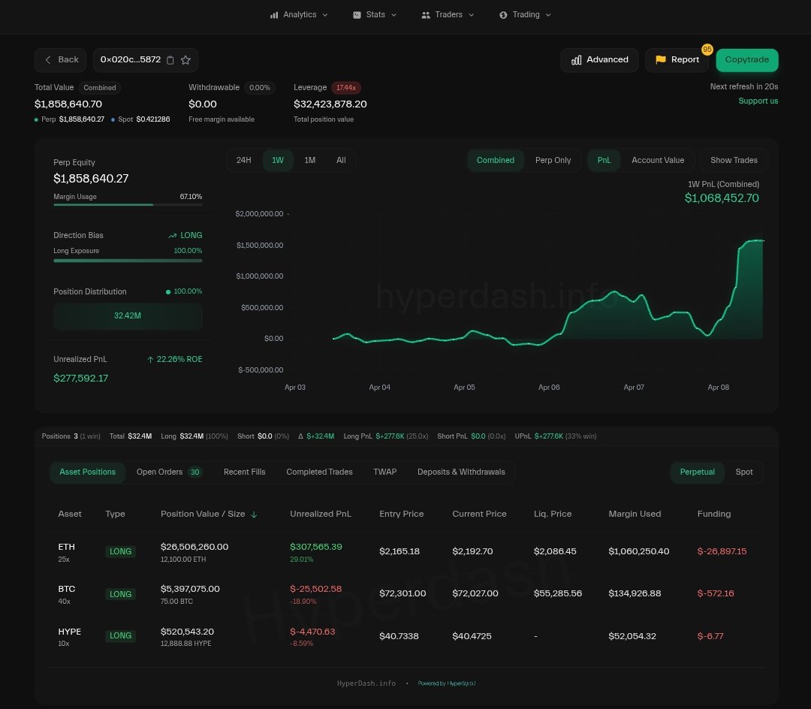
Task: Click the yellow Report flag icon
Action: [x=661, y=60]
